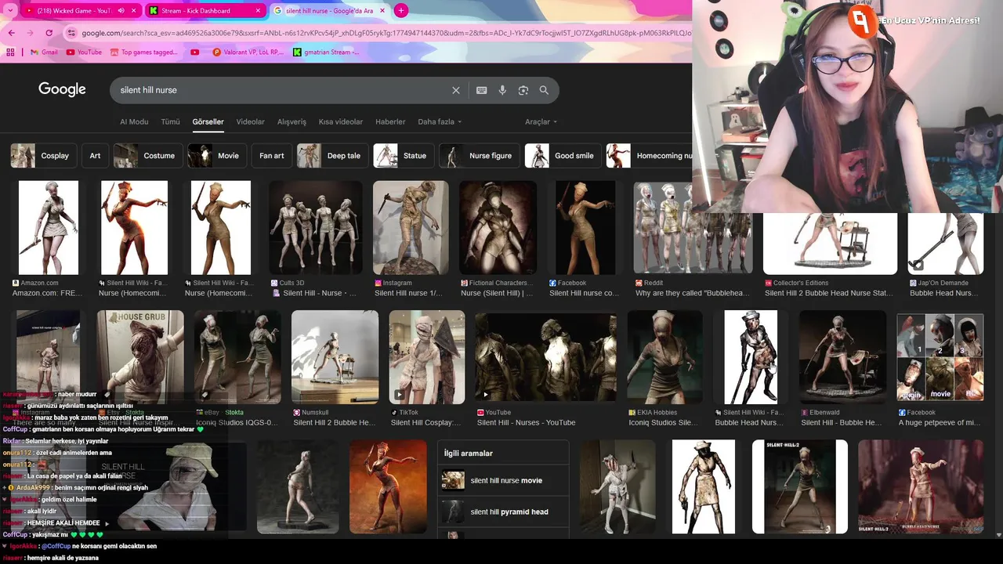The height and width of the screenshot is (564, 1003).
Task: Go back to the previous page
Action: pos(11,33)
